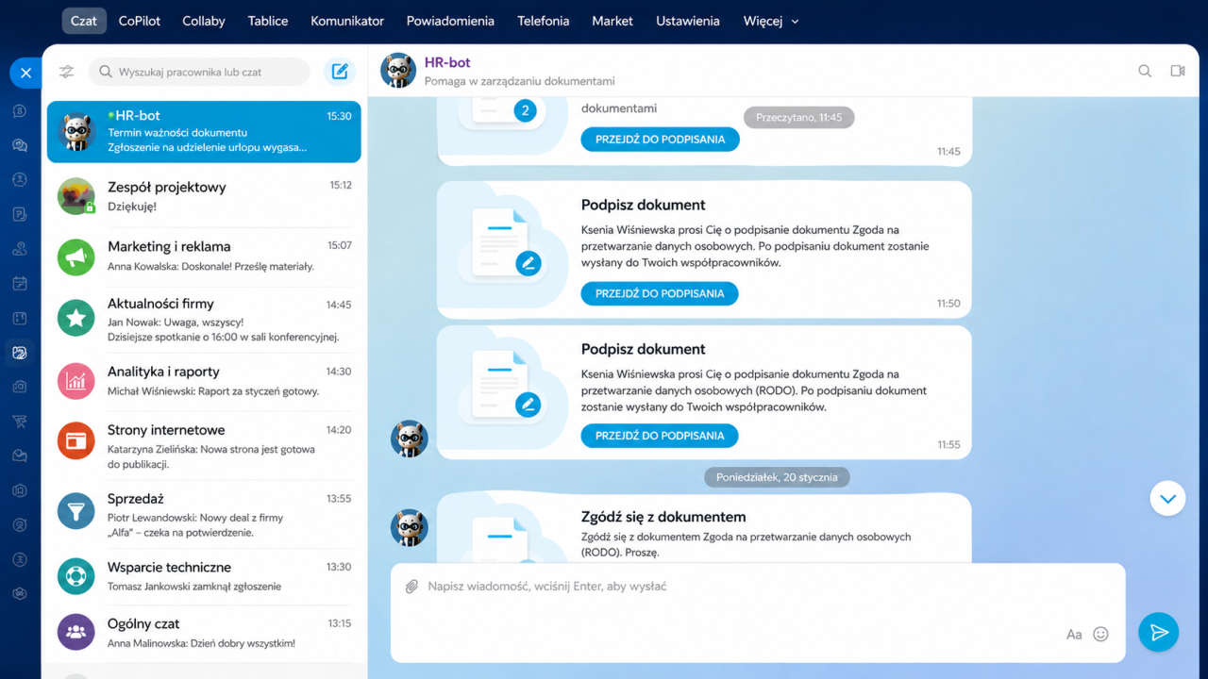The height and width of the screenshot is (679, 1208).
Task: Expand the Więcej dropdown menu
Action: click(x=771, y=21)
